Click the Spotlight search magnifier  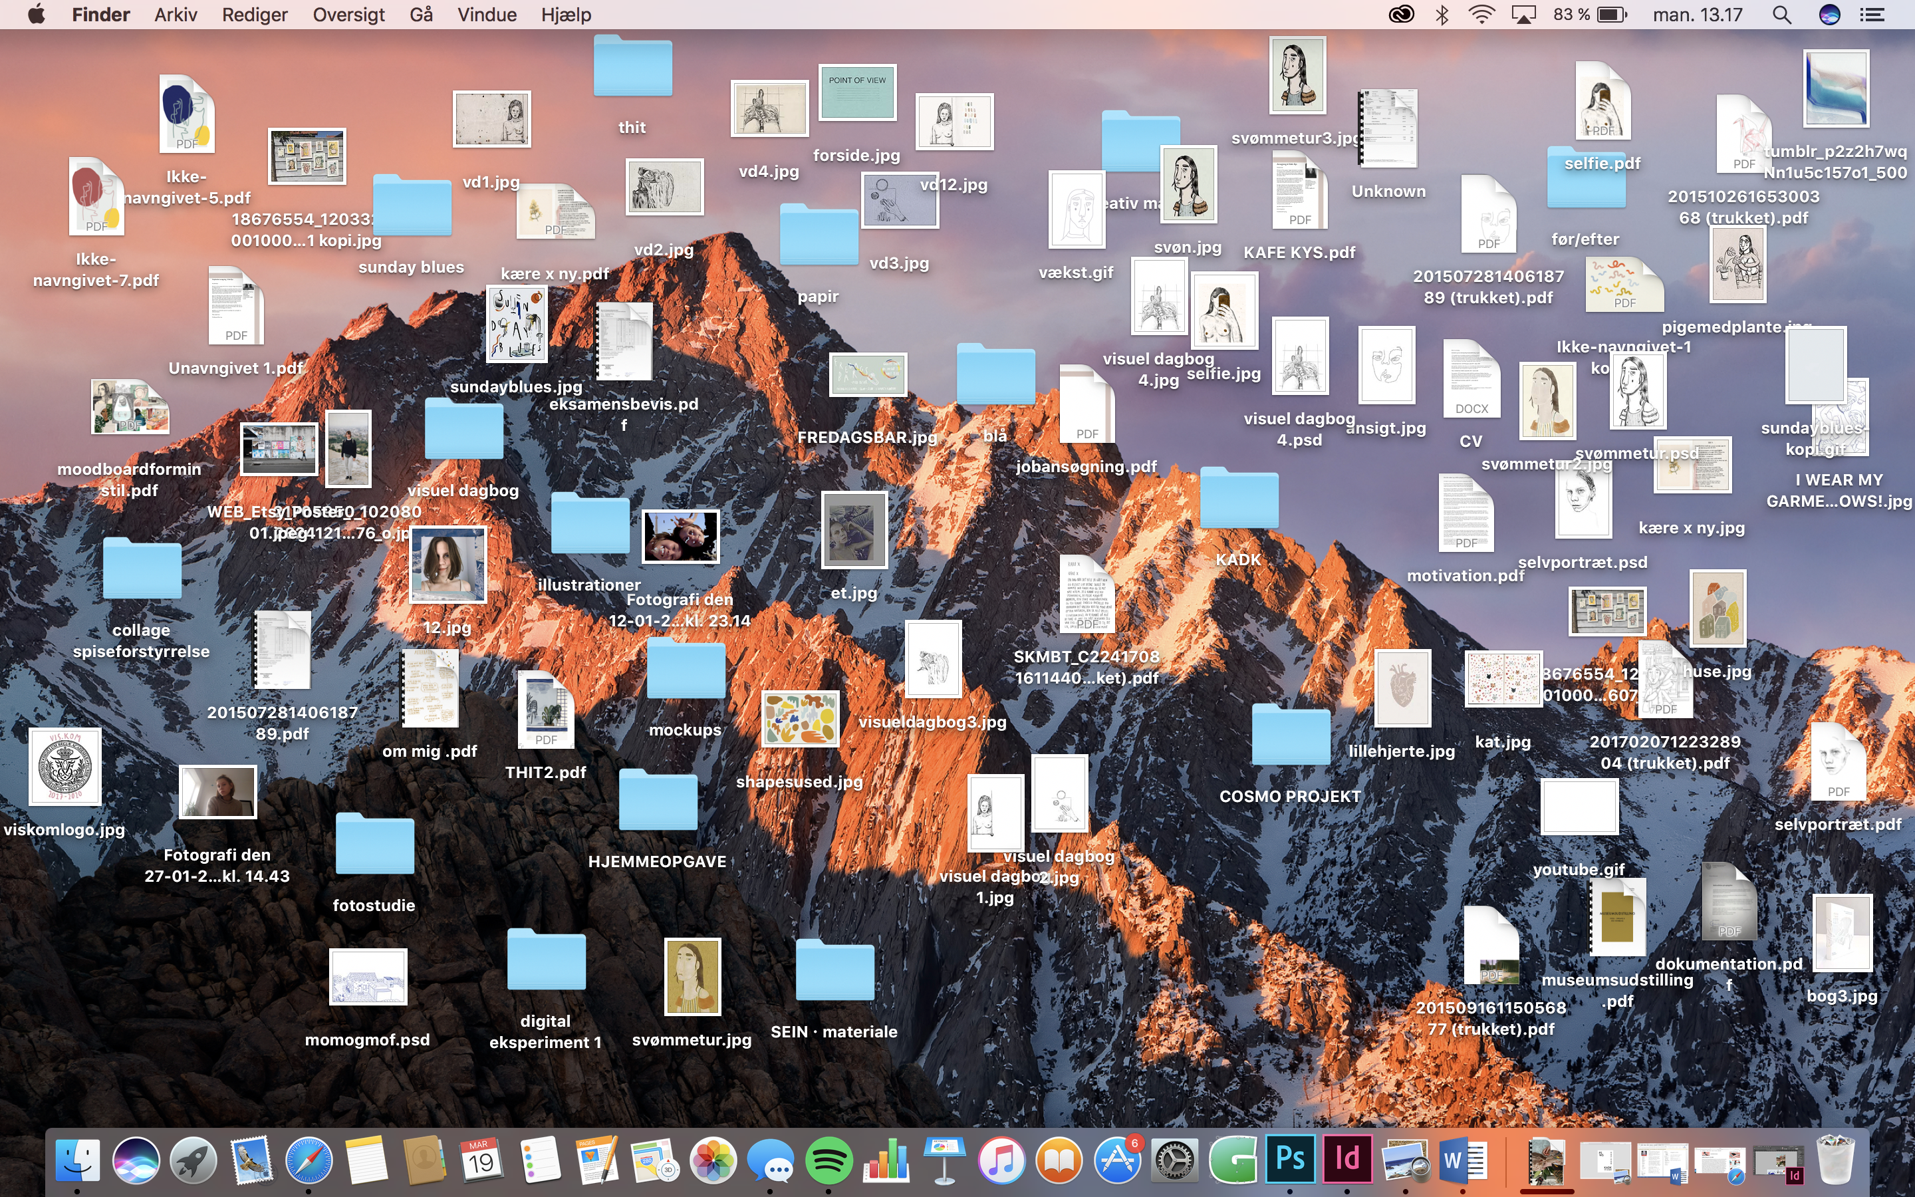pos(1781,14)
